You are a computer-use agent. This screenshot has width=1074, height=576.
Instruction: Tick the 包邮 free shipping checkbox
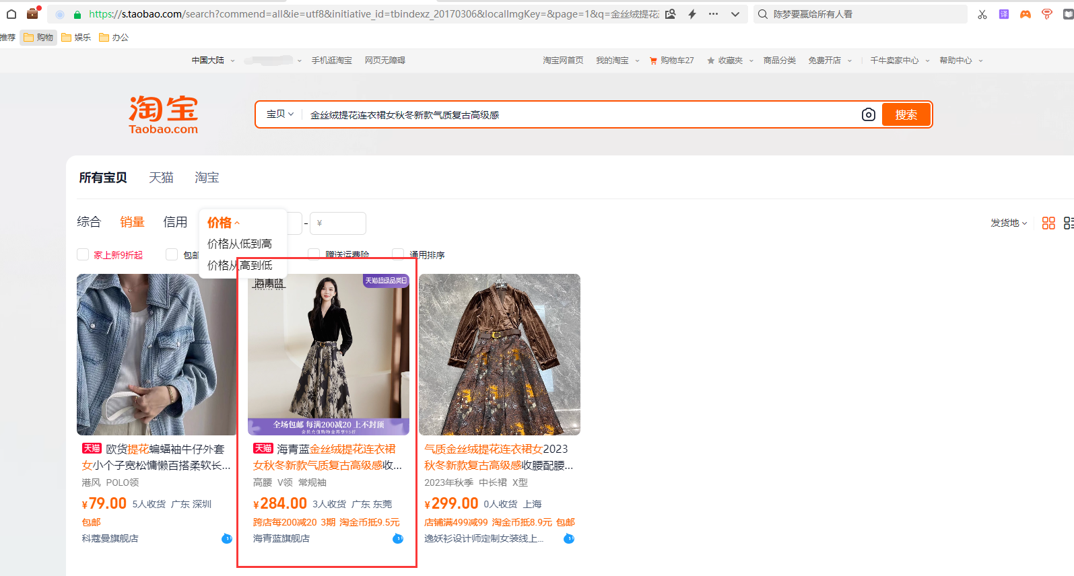point(172,254)
